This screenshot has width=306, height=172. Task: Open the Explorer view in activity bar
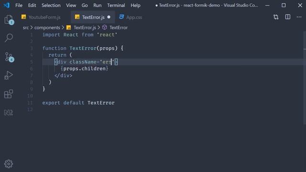[9, 20]
